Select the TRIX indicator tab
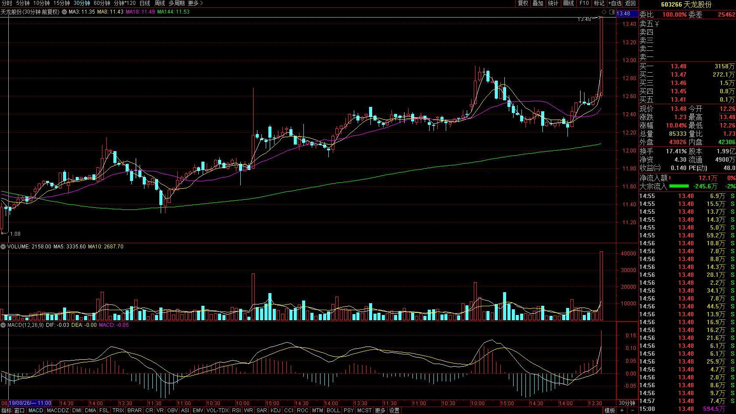736x414 pixels. coord(118,410)
